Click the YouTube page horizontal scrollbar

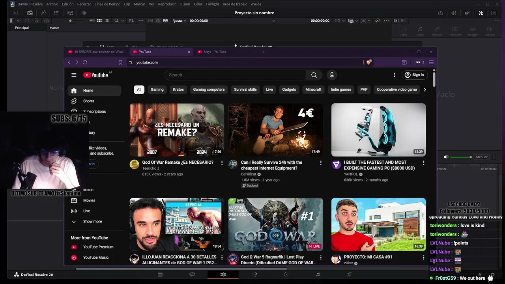[181, 269]
